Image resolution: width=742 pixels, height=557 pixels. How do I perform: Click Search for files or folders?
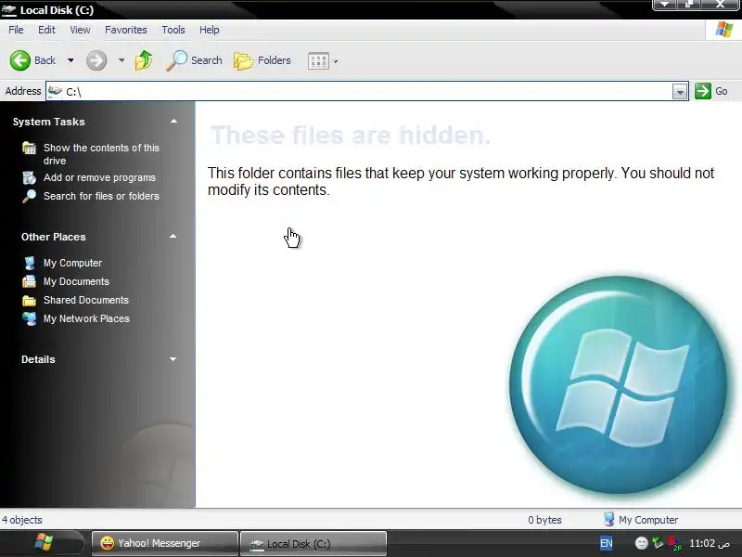tap(101, 196)
